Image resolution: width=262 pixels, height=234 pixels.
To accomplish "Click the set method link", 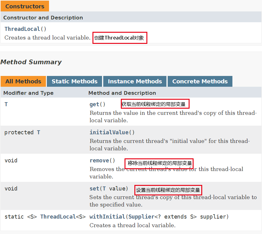I will (x=94, y=189).
